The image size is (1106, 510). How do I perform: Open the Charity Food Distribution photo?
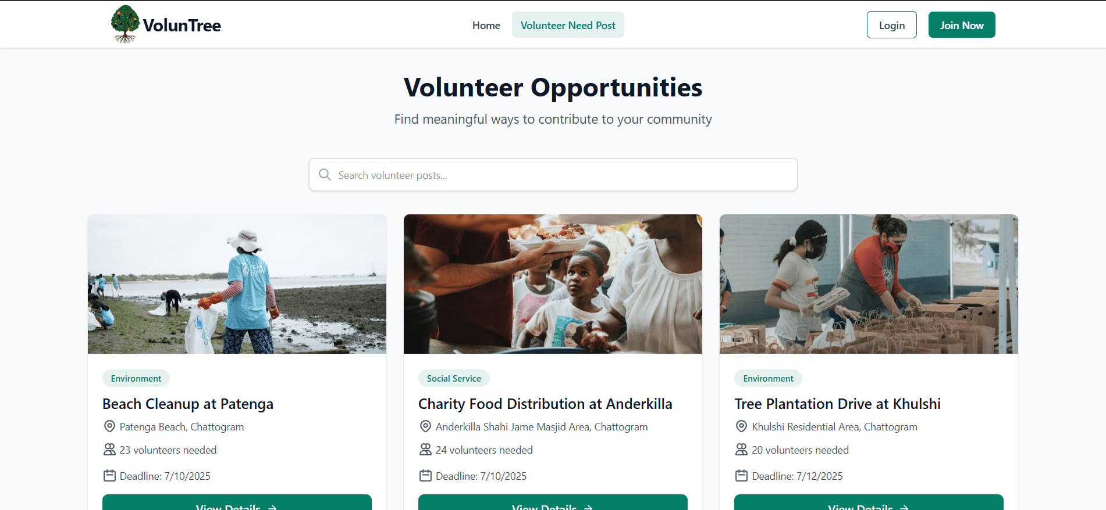click(x=553, y=284)
